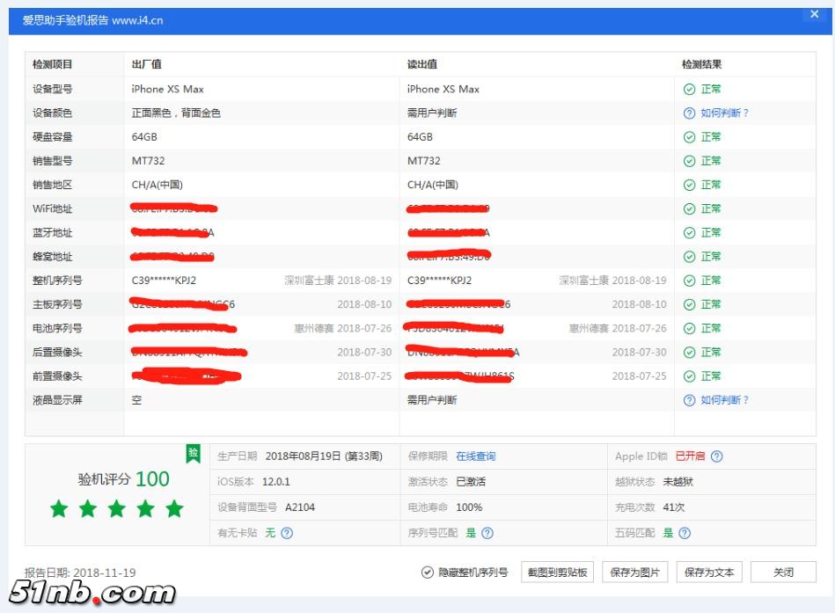Click green check icon beside 硬盘容量 row
The width and height of the screenshot is (835, 613).
tap(690, 136)
